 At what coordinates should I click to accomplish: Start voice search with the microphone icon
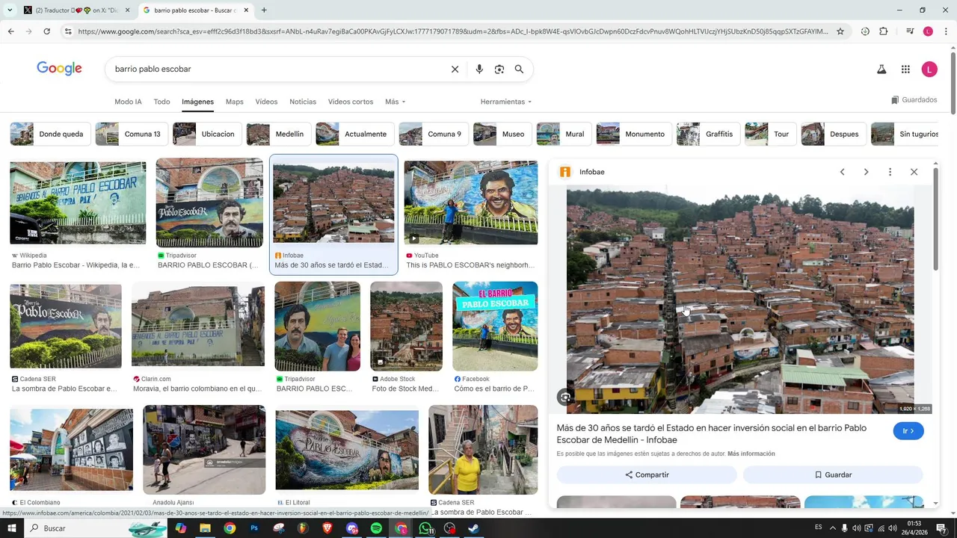coord(479,69)
